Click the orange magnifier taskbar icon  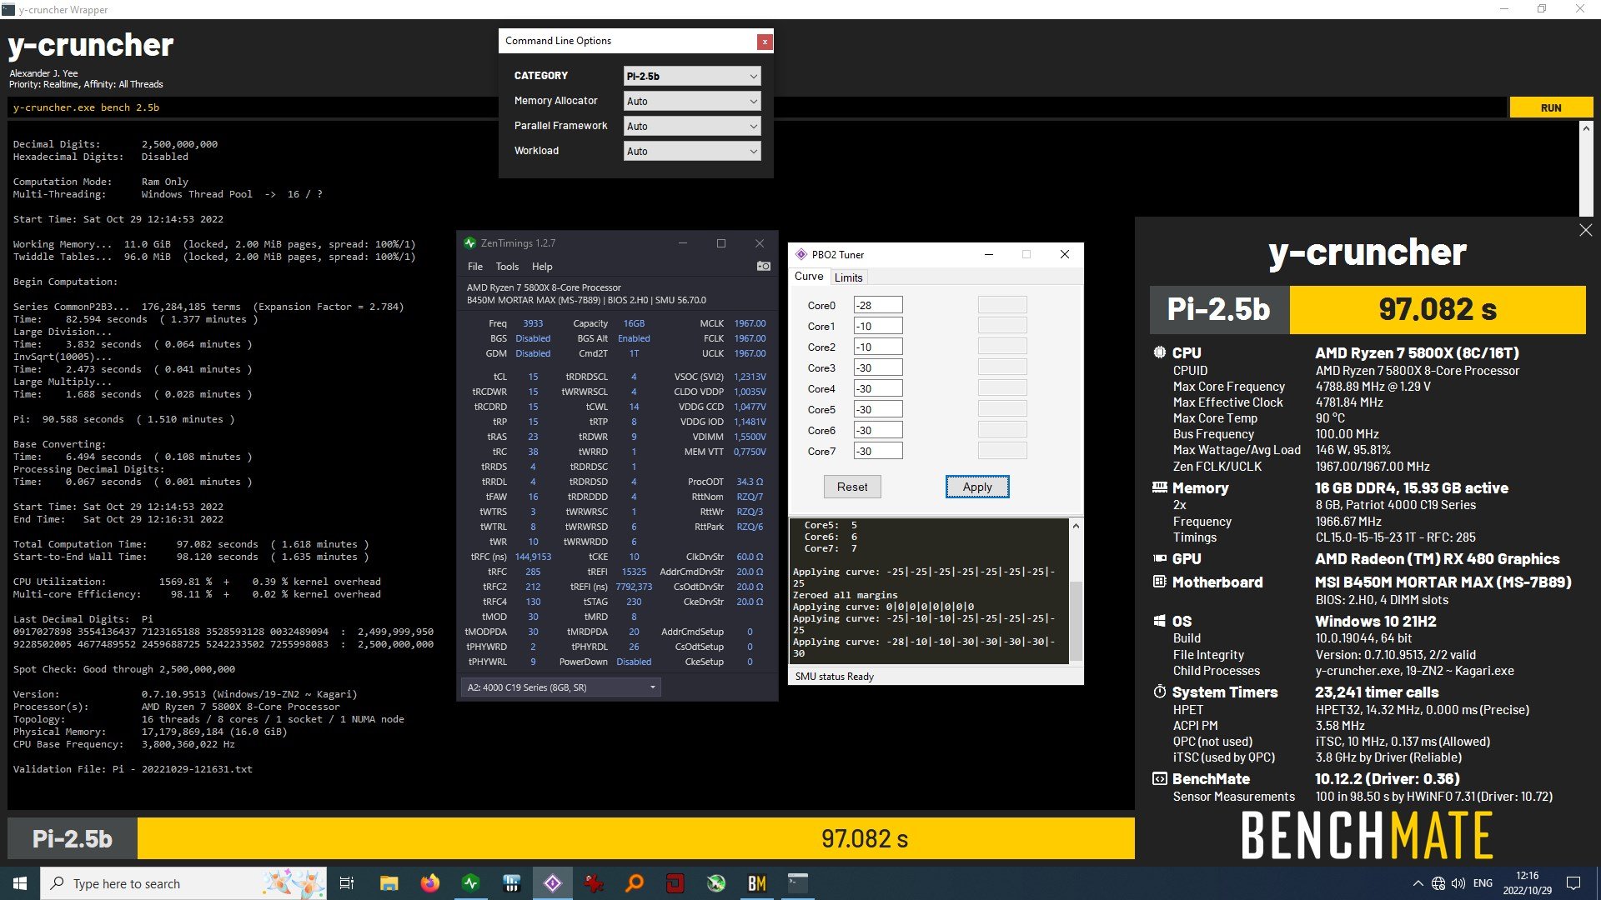click(635, 883)
